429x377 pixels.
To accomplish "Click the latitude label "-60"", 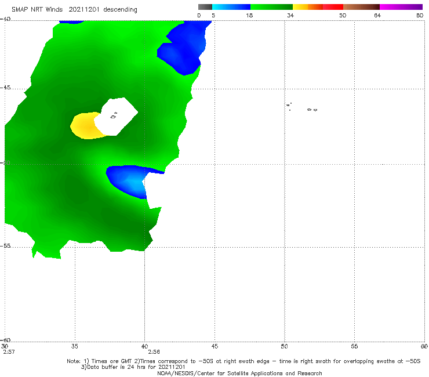I will point(5,340).
